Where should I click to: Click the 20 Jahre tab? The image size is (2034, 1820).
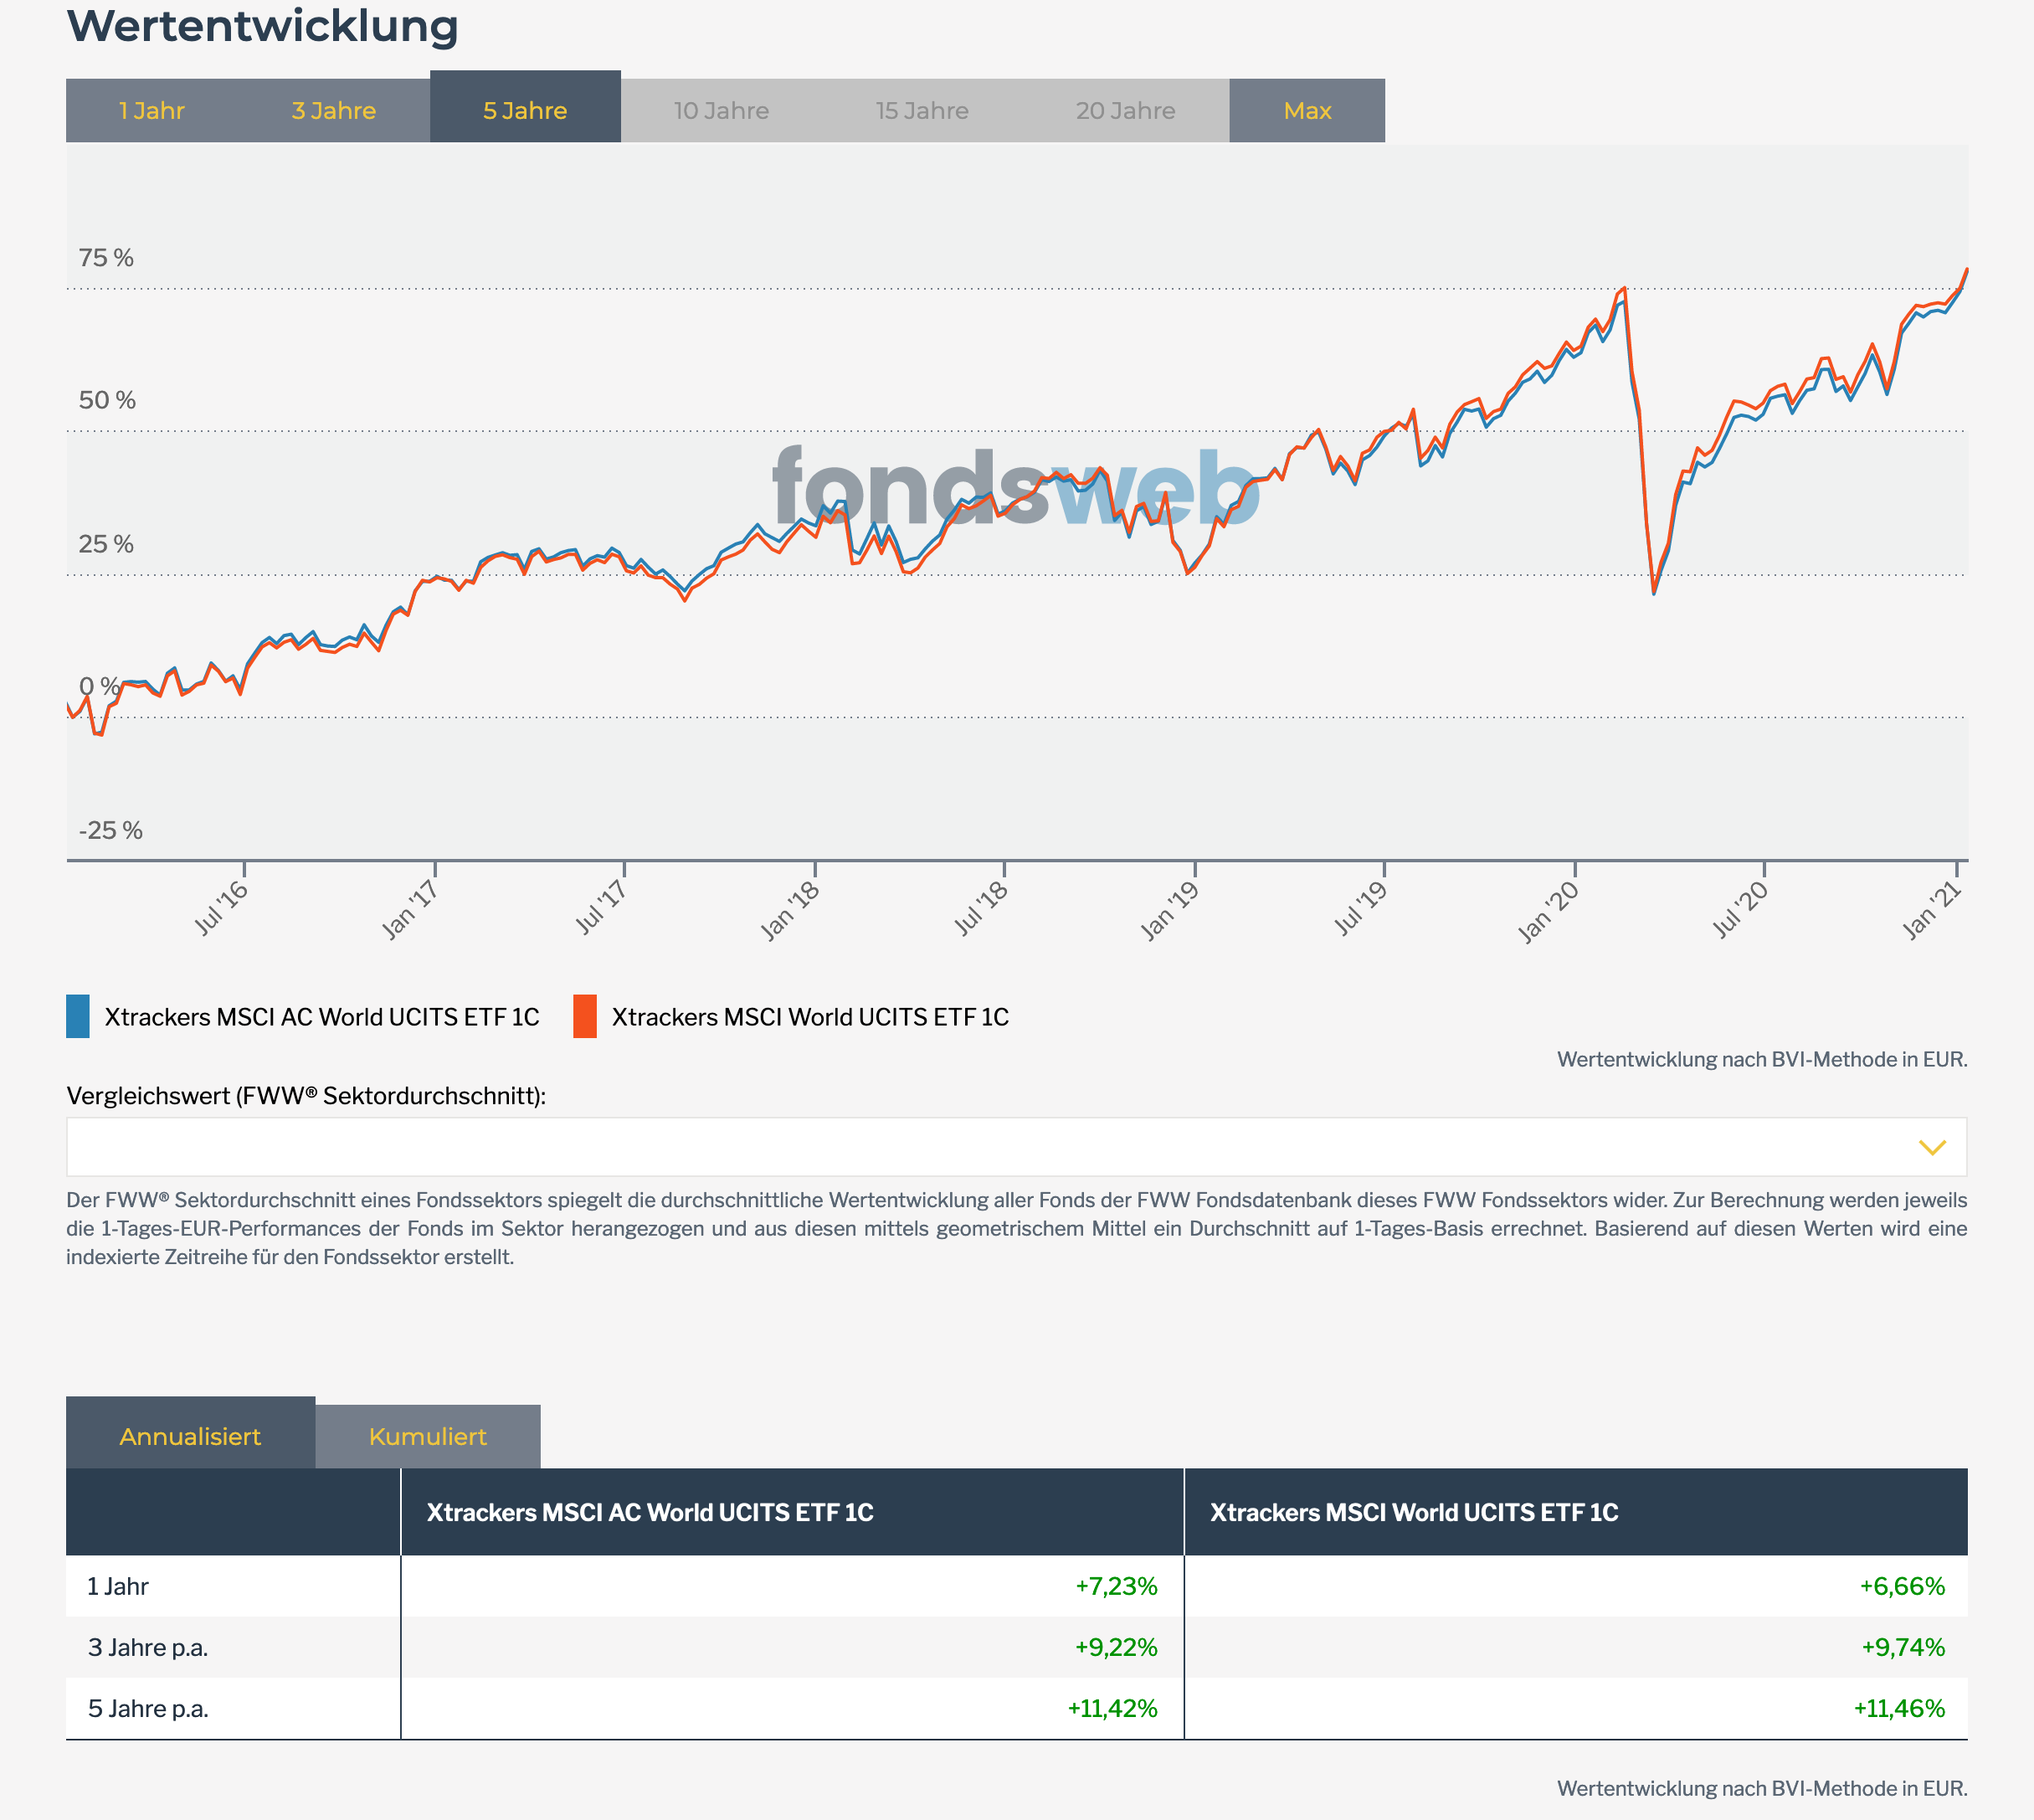tap(1125, 111)
